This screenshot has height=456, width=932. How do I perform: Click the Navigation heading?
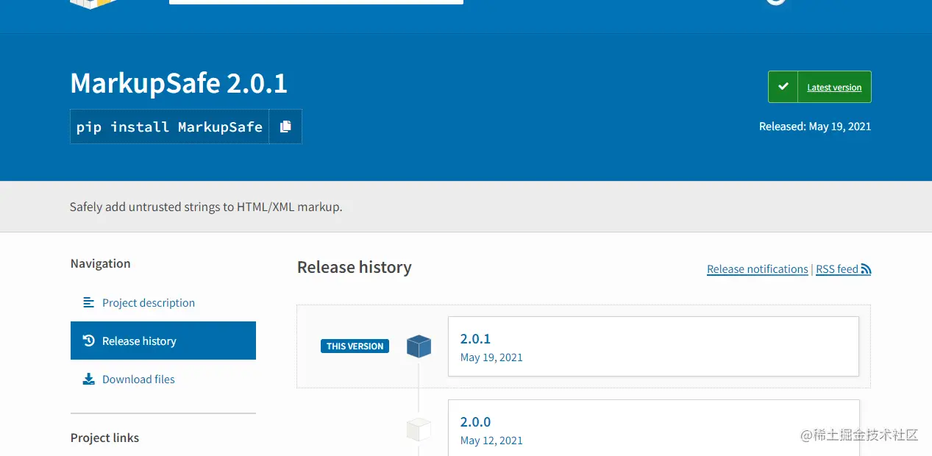101,263
